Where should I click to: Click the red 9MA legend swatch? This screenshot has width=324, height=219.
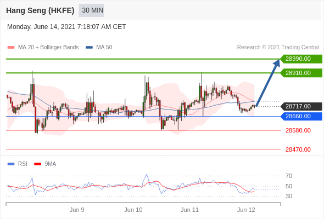pos(37,164)
